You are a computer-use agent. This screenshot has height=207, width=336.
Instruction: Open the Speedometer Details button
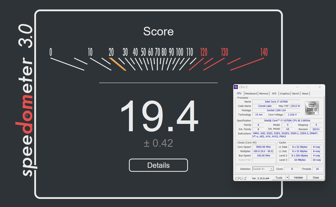point(158,165)
